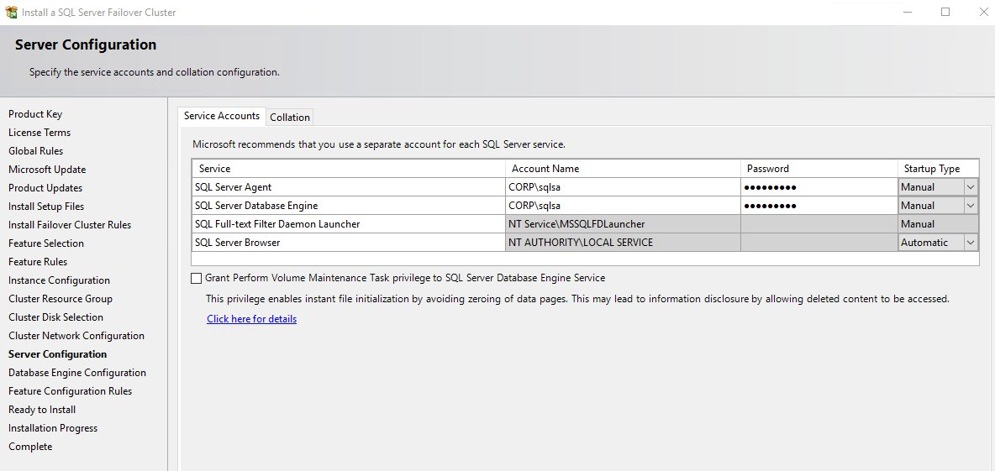Select the Microsoft Update step

[x=47, y=170]
